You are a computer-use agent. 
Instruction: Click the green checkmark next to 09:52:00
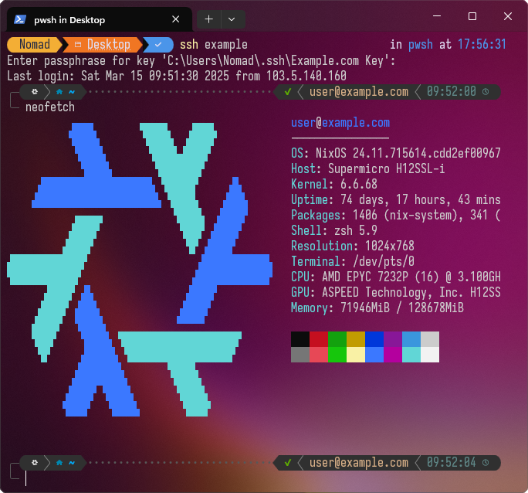tap(288, 92)
